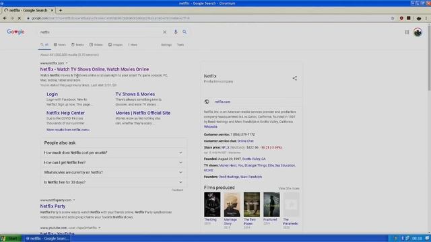Expand 'What movies are currently on Netflix?'
Viewport: 431px width, 242px height.
coord(113,173)
